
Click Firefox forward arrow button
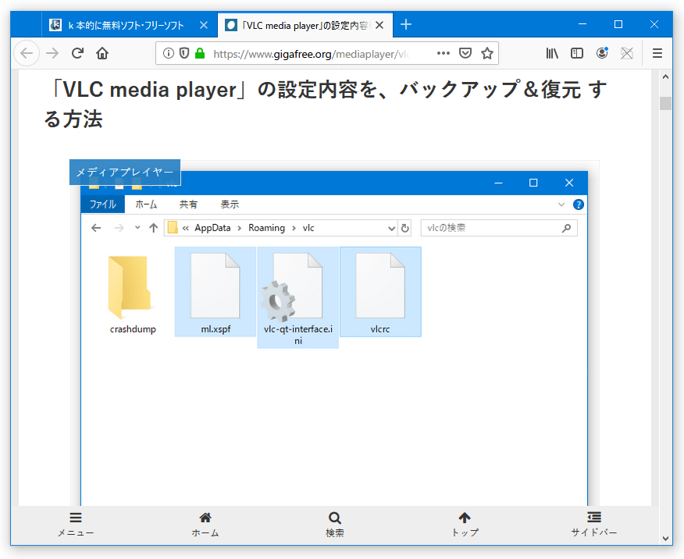52,53
